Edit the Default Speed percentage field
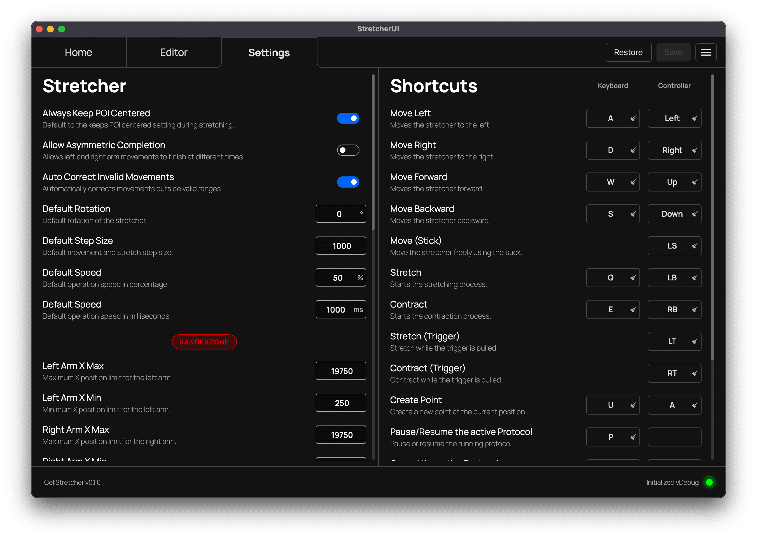The height and width of the screenshot is (539, 757). [x=341, y=278]
